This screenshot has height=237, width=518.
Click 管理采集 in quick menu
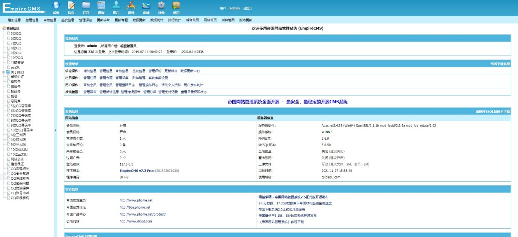click(x=122, y=78)
